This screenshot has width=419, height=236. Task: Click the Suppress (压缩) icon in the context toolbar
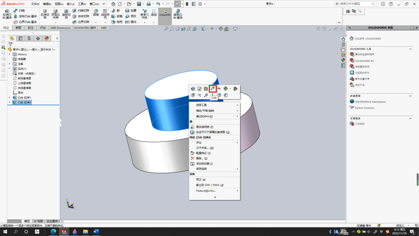(213, 88)
